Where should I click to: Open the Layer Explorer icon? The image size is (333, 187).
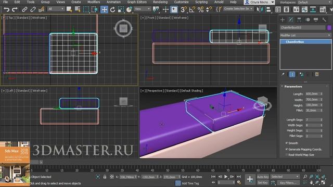coord(287,9)
